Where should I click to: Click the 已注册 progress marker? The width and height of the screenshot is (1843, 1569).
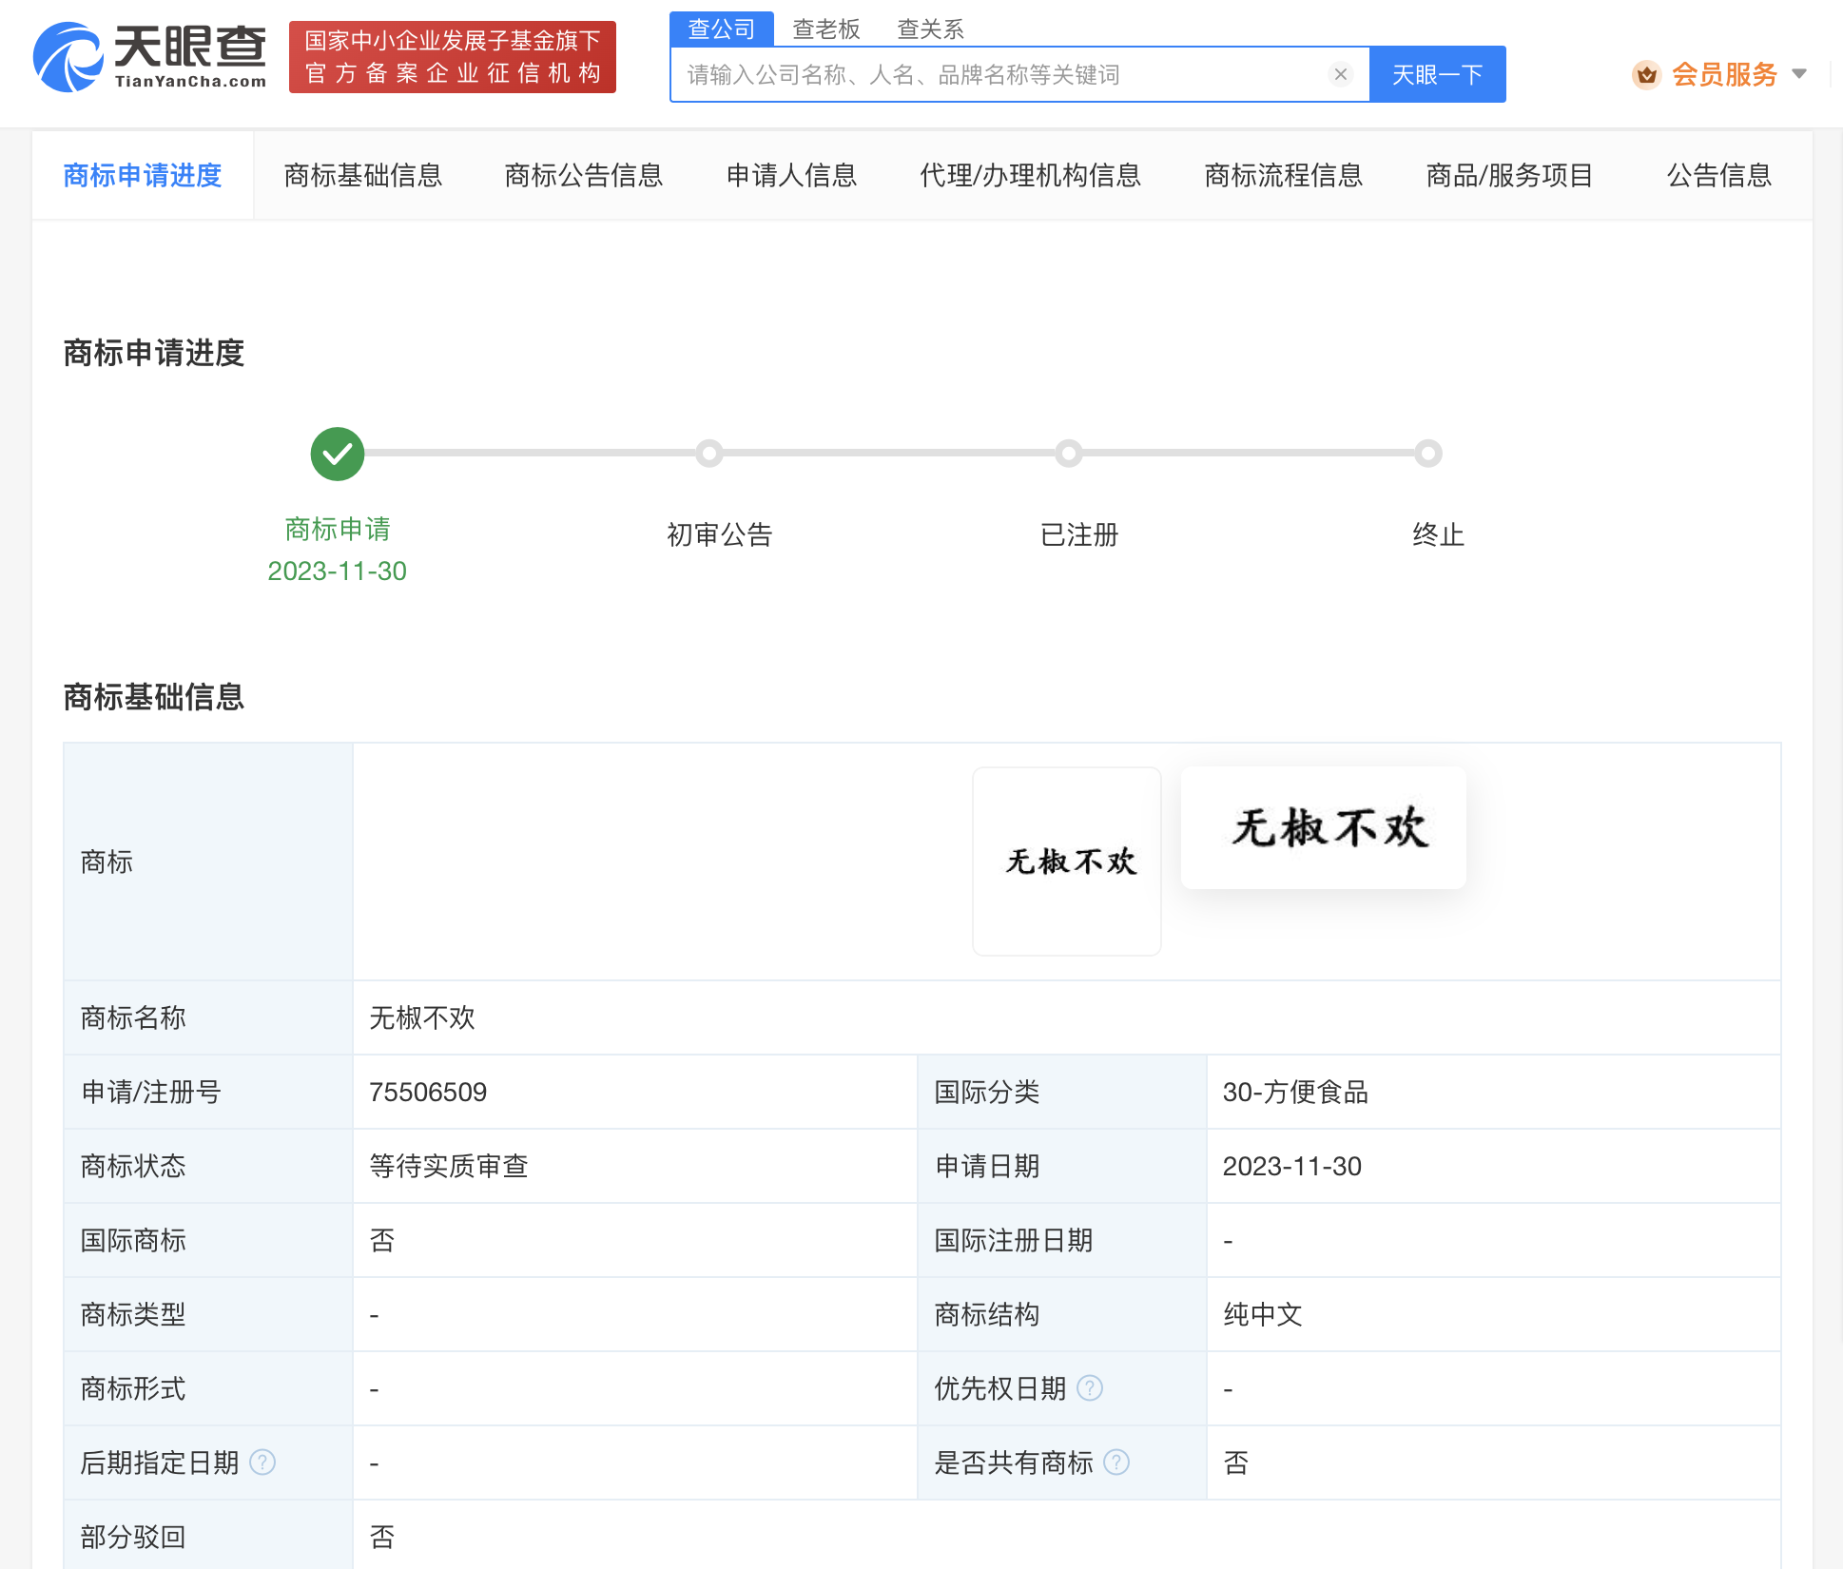[1069, 454]
